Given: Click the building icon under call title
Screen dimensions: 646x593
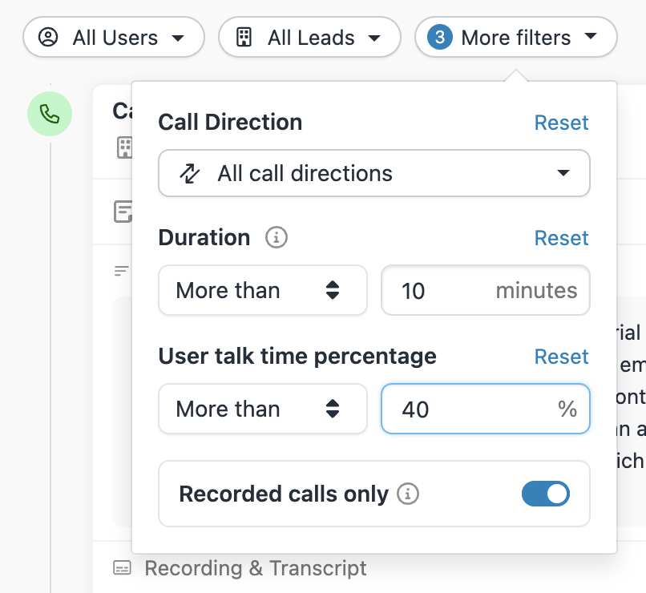Looking at the screenshot, I should pyautogui.click(x=124, y=147).
